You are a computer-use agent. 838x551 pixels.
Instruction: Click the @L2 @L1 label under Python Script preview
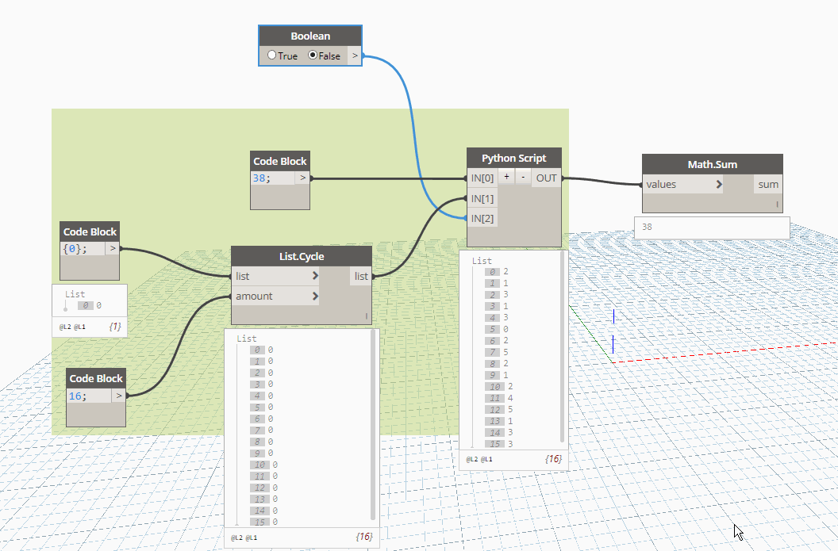479,459
